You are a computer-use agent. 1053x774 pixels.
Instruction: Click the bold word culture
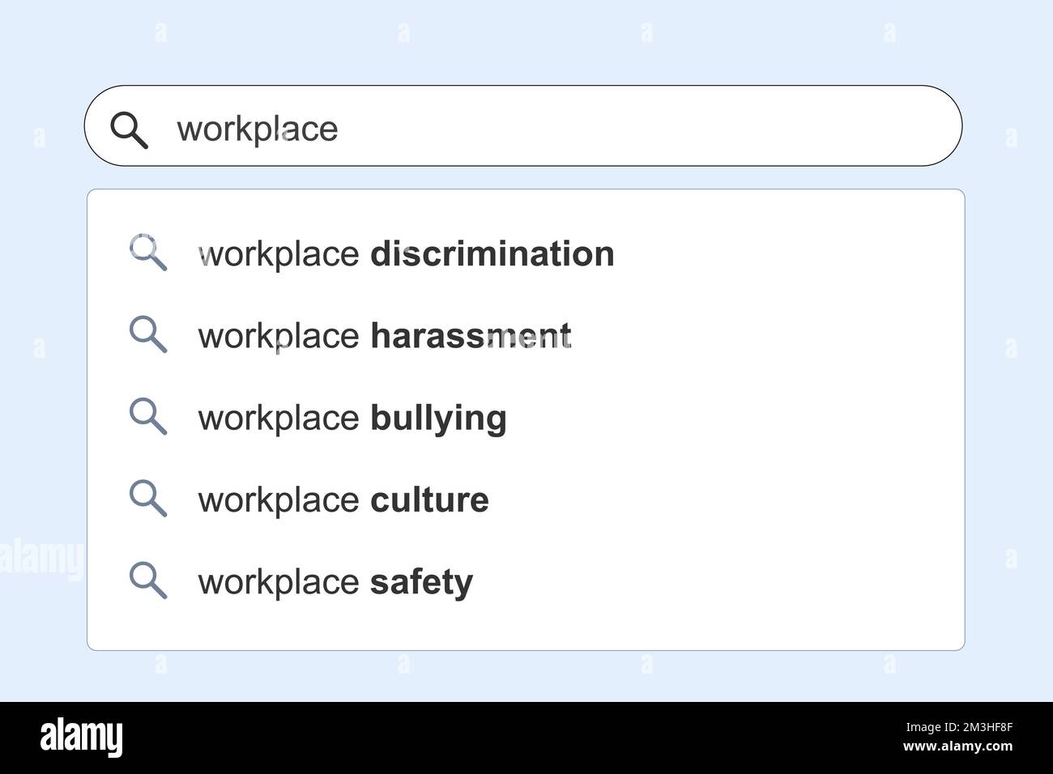pyautogui.click(x=428, y=500)
